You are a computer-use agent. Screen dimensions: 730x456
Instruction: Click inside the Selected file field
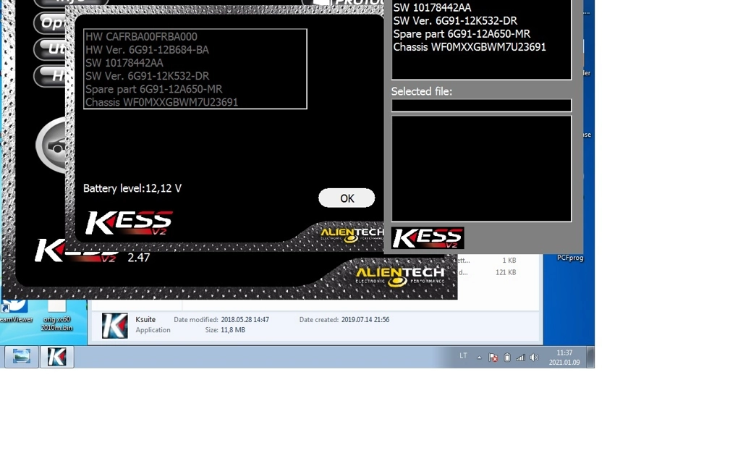pos(481,106)
